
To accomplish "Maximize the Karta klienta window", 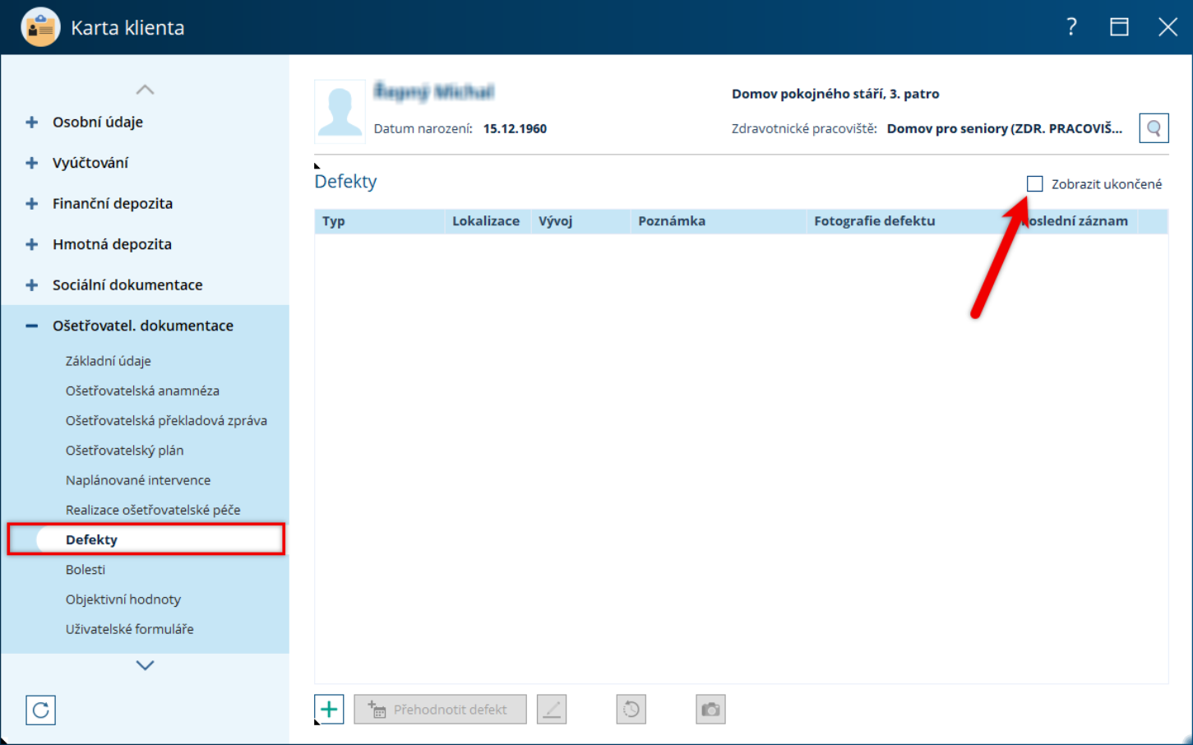I will point(1119,27).
